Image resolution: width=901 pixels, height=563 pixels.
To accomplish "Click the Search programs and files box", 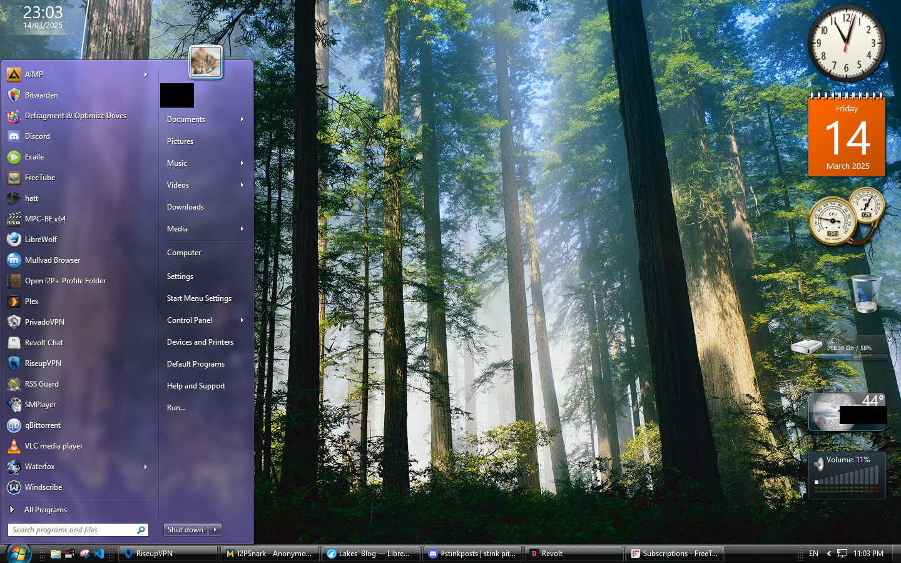I will (72, 530).
